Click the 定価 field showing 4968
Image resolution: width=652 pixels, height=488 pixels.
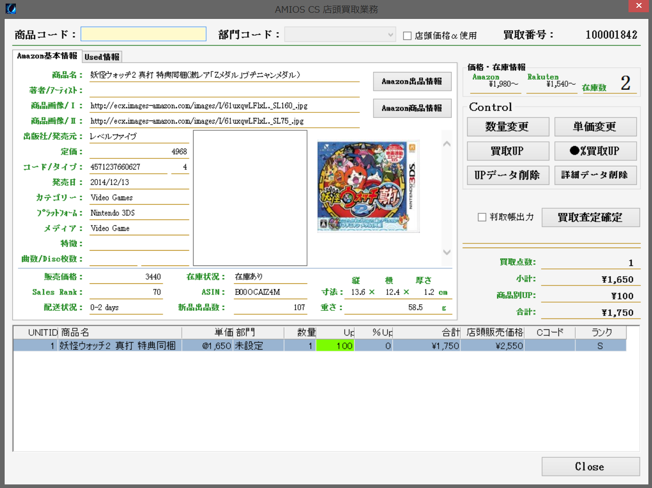(139, 152)
